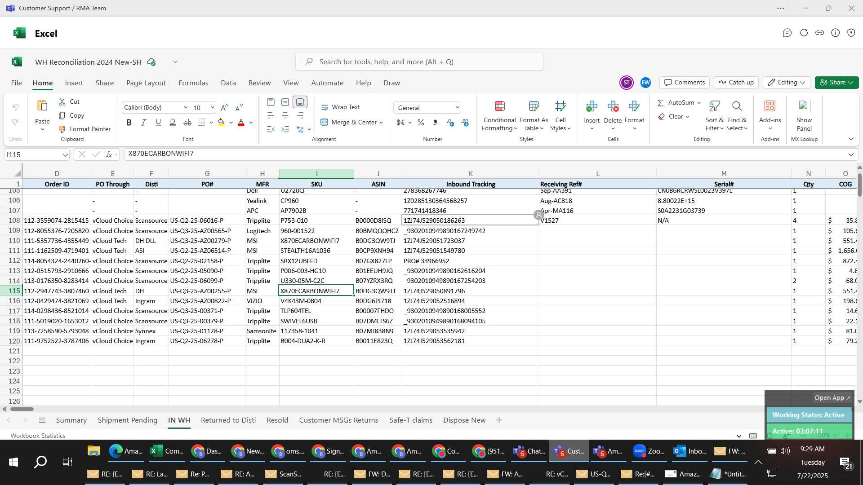863x485 pixels.
Task: Open Conditional Formatting
Action: point(499,116)
